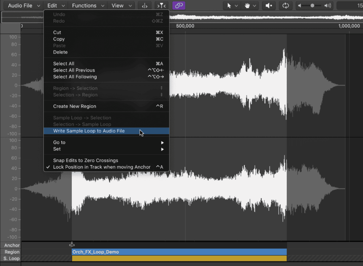Enable Snap Edits to Zero Crossings
This screenshot has height=266, width=363.
106,160
